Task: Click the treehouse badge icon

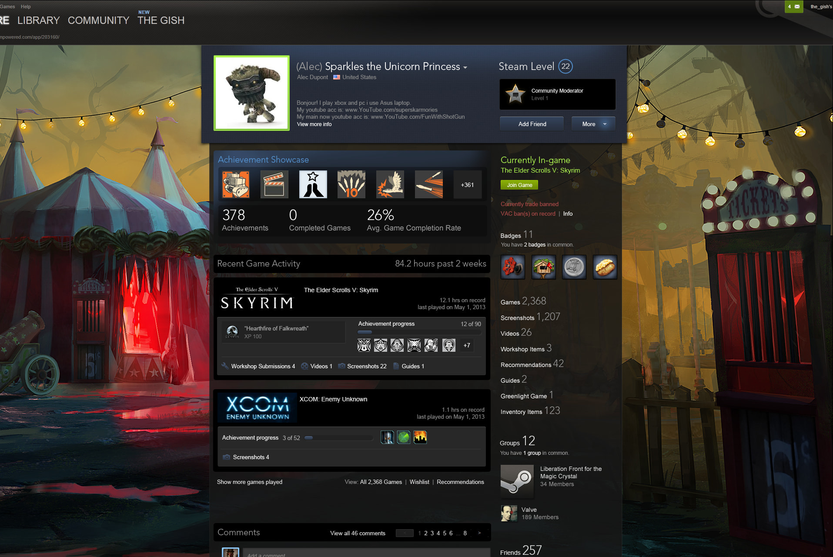Action: click(544, 267)
